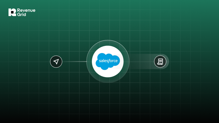Image resolution: width=219 pixels, height=123 pixels.
Task: Click the translucent ring below the Salesforce circle
Action: point(108,80)
